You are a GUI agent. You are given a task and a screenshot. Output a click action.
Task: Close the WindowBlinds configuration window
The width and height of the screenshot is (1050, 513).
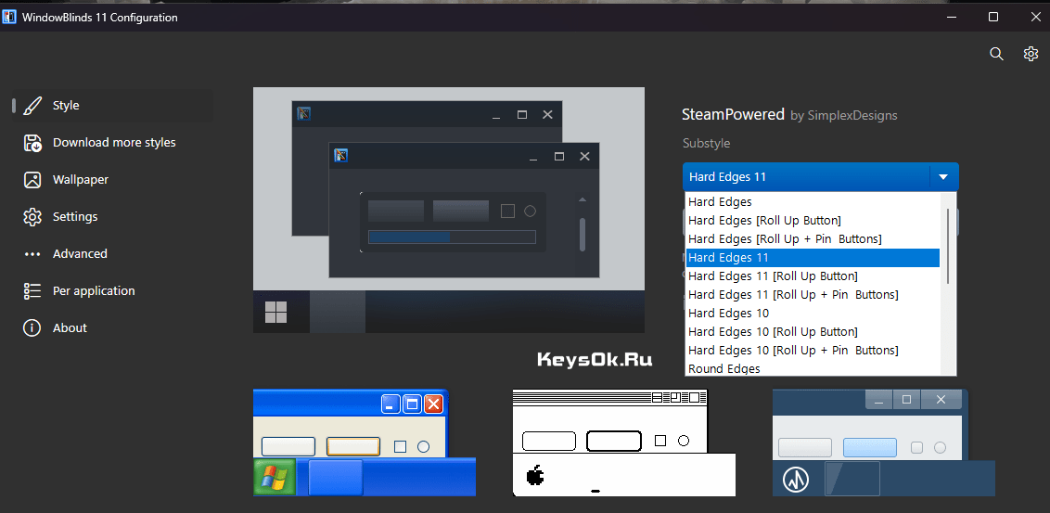(1035, 18)
